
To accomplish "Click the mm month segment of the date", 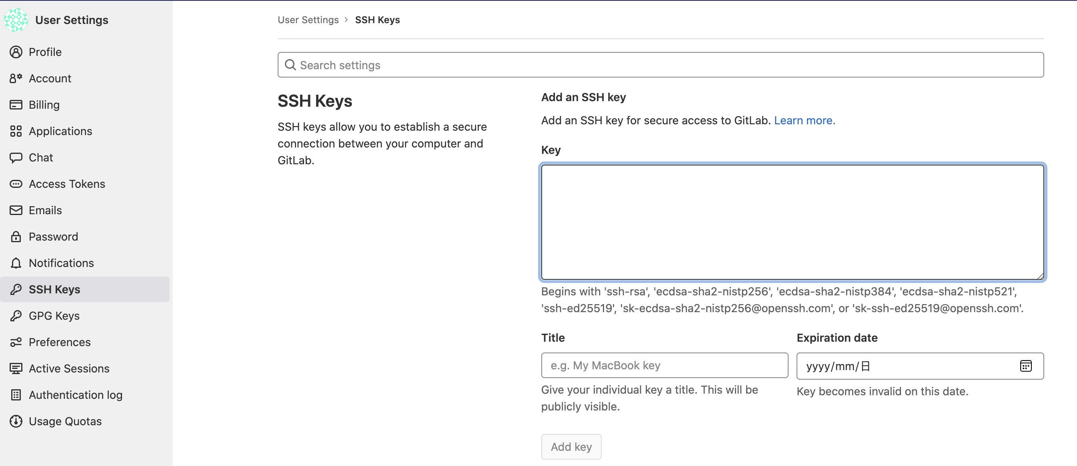I will click(845, 366).
